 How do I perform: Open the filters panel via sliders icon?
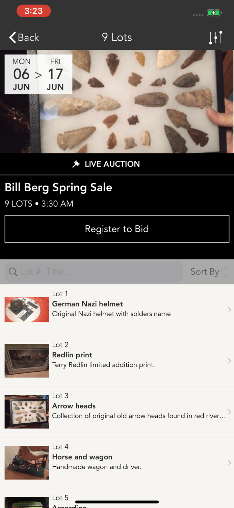point(216,37)
